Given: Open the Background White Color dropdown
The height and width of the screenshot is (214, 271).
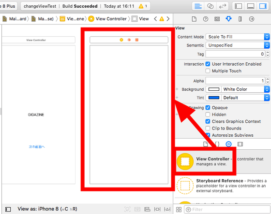Looking at the screenshot, I should pos(246,89).
